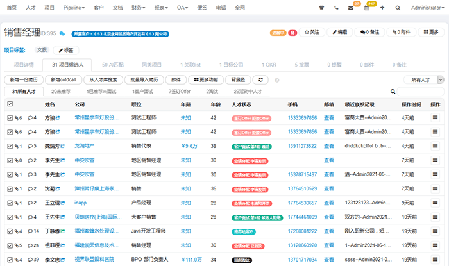Click the 新增coldcall button
Image resolution: width=449 pixels, height=266 pixels.
click(x=64, y=80)
